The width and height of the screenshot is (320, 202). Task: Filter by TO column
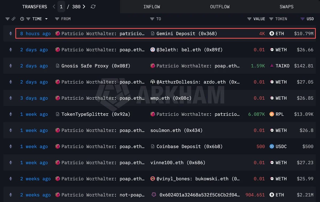pos(152,19)
